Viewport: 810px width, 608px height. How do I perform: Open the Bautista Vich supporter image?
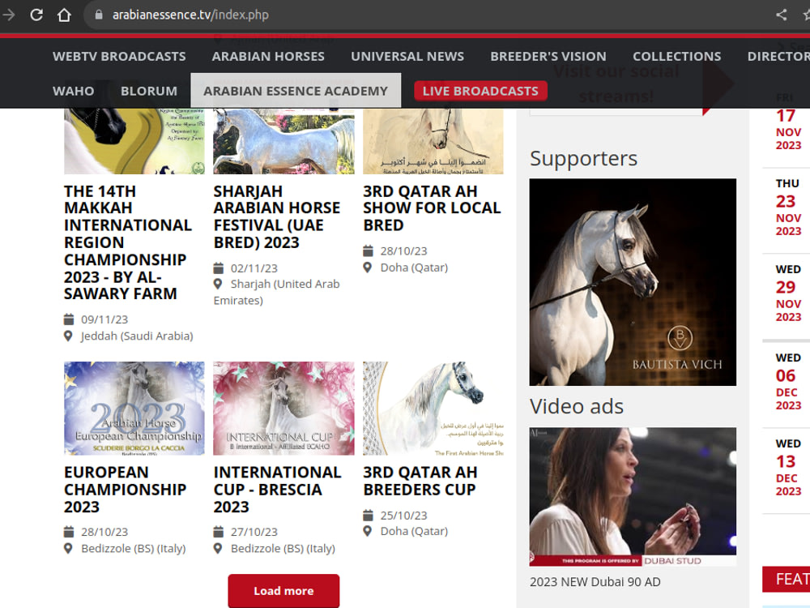point(633,282)
